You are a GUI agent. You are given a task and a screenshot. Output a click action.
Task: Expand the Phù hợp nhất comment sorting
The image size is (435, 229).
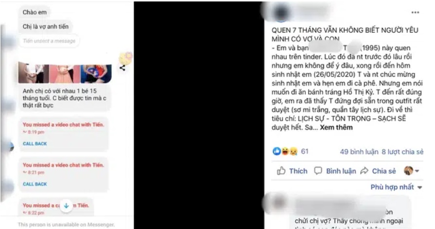(x=396, y=187)
